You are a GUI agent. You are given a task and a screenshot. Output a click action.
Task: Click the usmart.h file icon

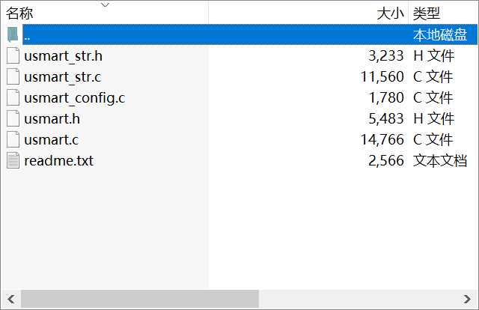[x=13, y=118]
